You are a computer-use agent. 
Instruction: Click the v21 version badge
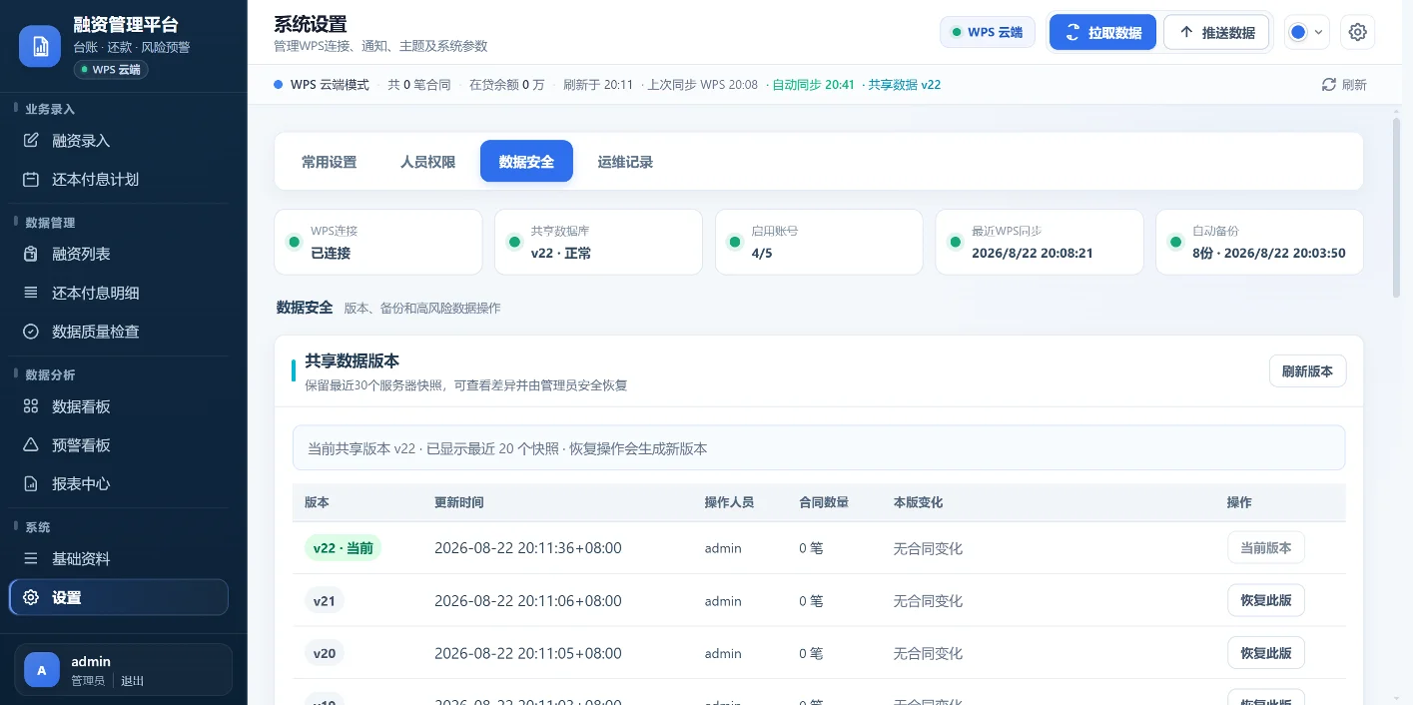(324, 600)
